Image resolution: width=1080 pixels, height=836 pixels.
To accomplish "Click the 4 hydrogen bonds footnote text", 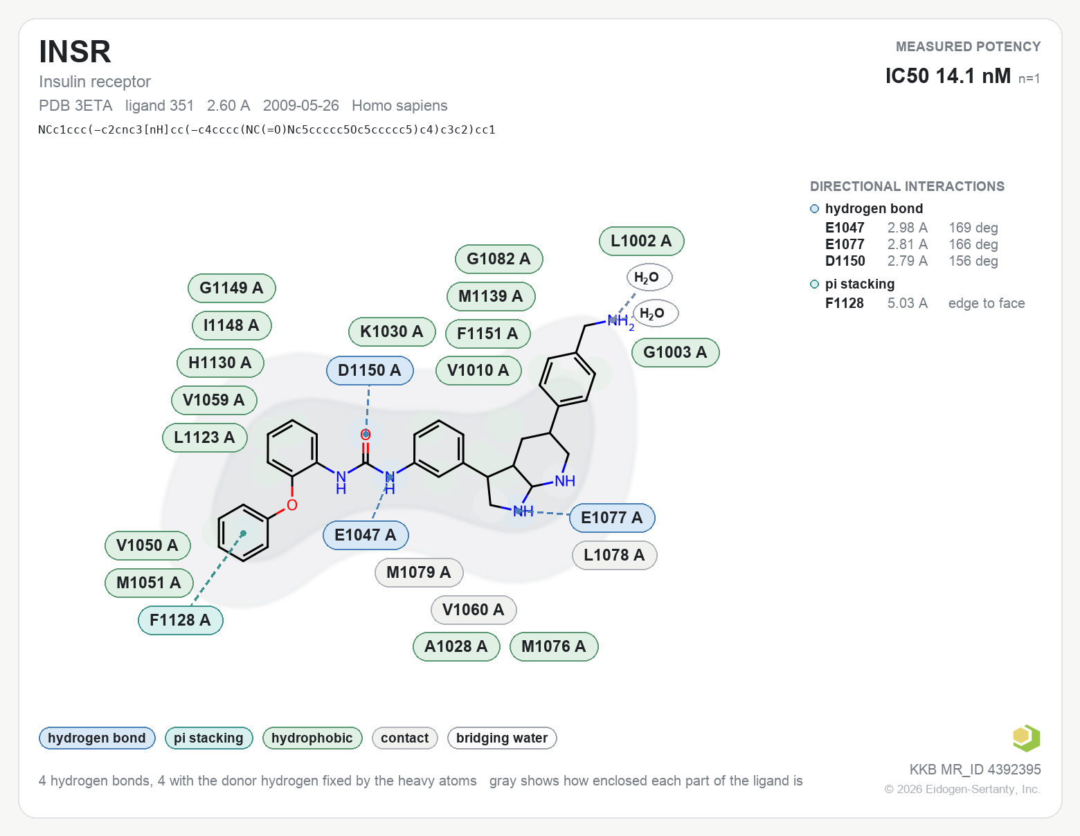I will (x=258, y=781).
